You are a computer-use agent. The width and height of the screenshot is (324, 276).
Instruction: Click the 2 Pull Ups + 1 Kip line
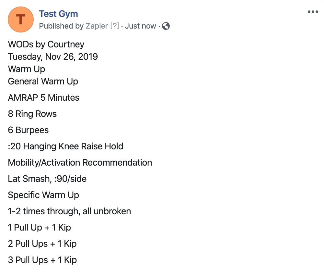point(42,244)
